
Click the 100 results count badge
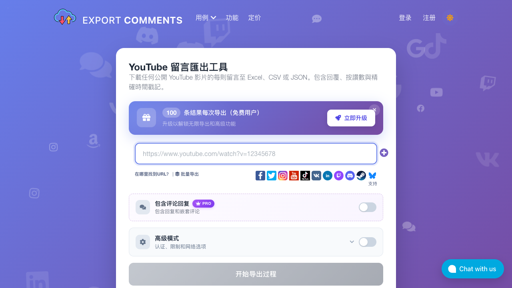(172, 113)
